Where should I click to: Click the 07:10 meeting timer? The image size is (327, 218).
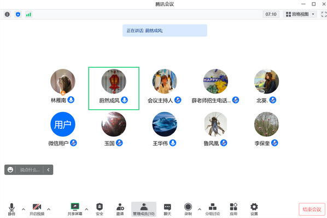[x=271, y=14]
